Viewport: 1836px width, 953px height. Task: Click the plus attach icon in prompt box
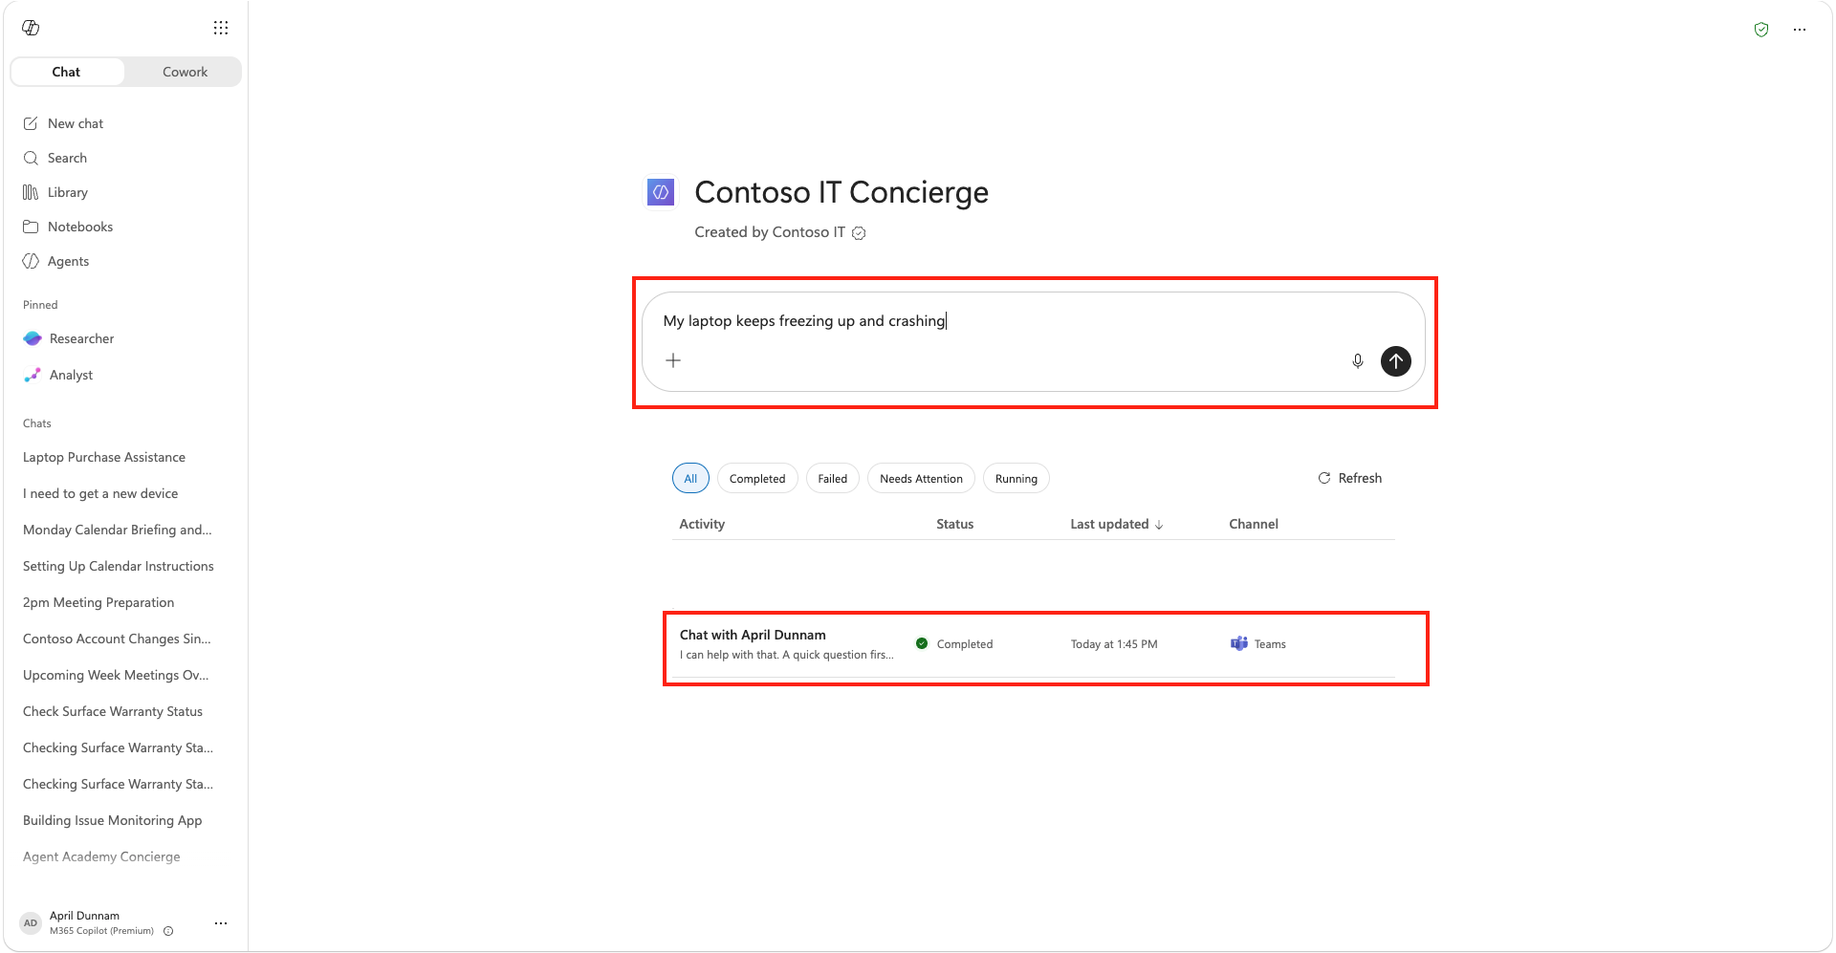coord(673,360)
